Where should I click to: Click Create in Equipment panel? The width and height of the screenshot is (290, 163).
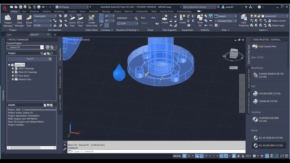coord(182,19)
